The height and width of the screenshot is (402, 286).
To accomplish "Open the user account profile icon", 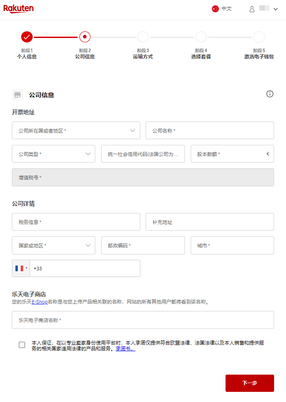I will (x=252, y=9).
